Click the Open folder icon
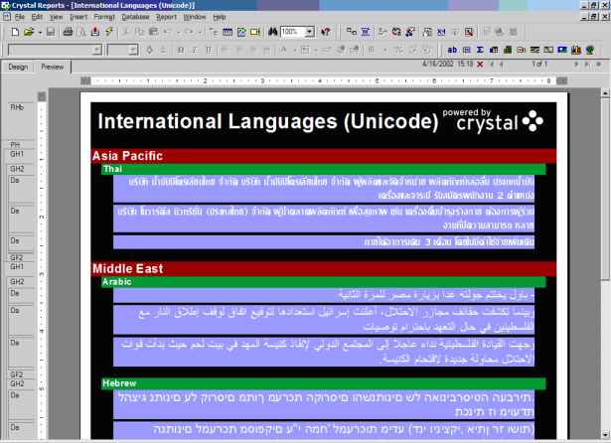Screen dimensions: 611x443 (29, 32)
